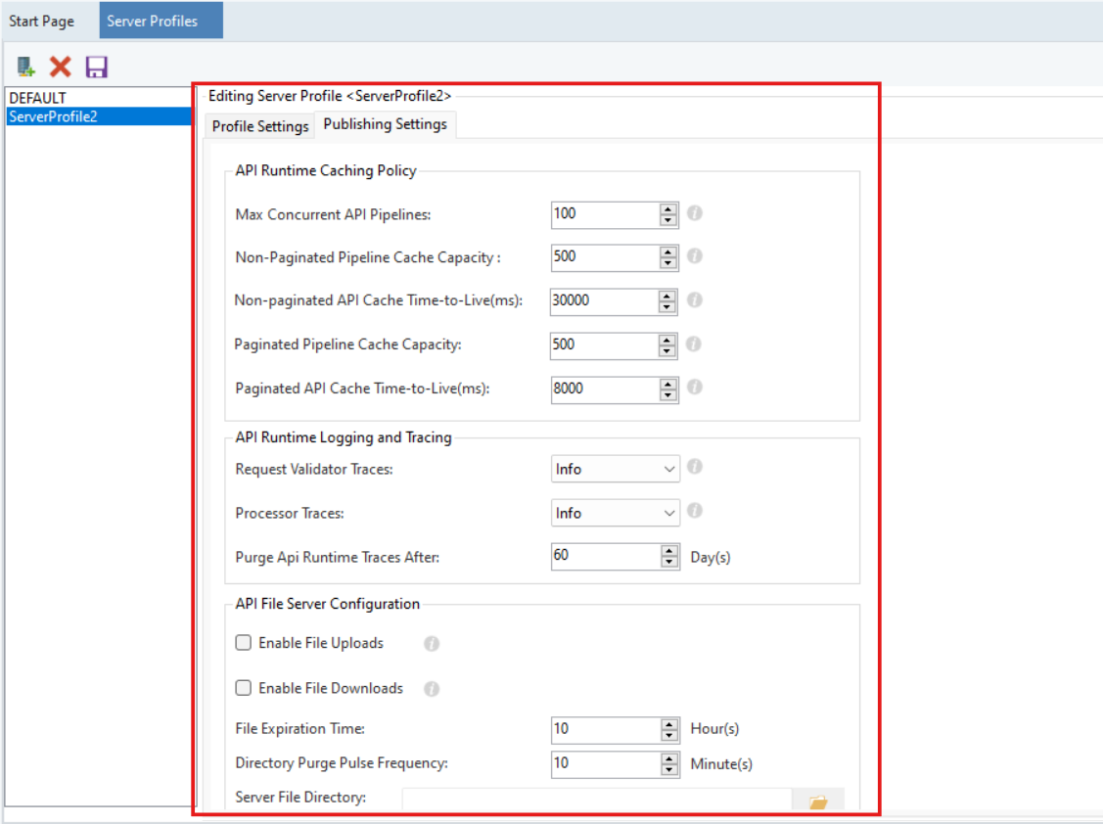The width and height of the screenshot is (1103, 824).
Task: Click info icon beside Enable File Downloads
Action: point(432,689)
